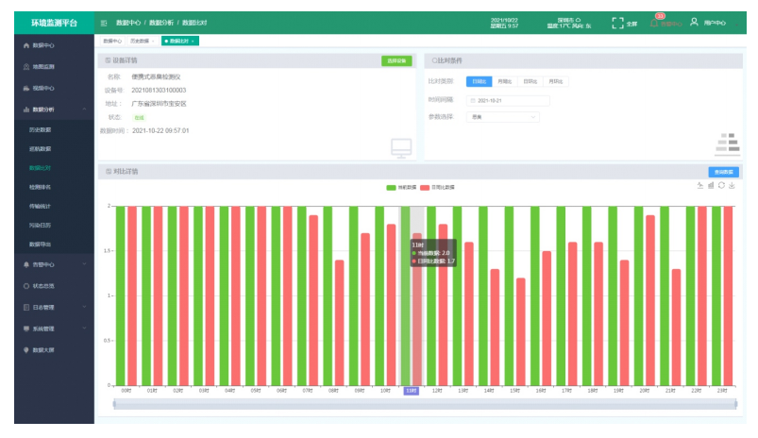
Task: Click the sidebar collapse hamburger icon
Action: (x=104, y=22)
